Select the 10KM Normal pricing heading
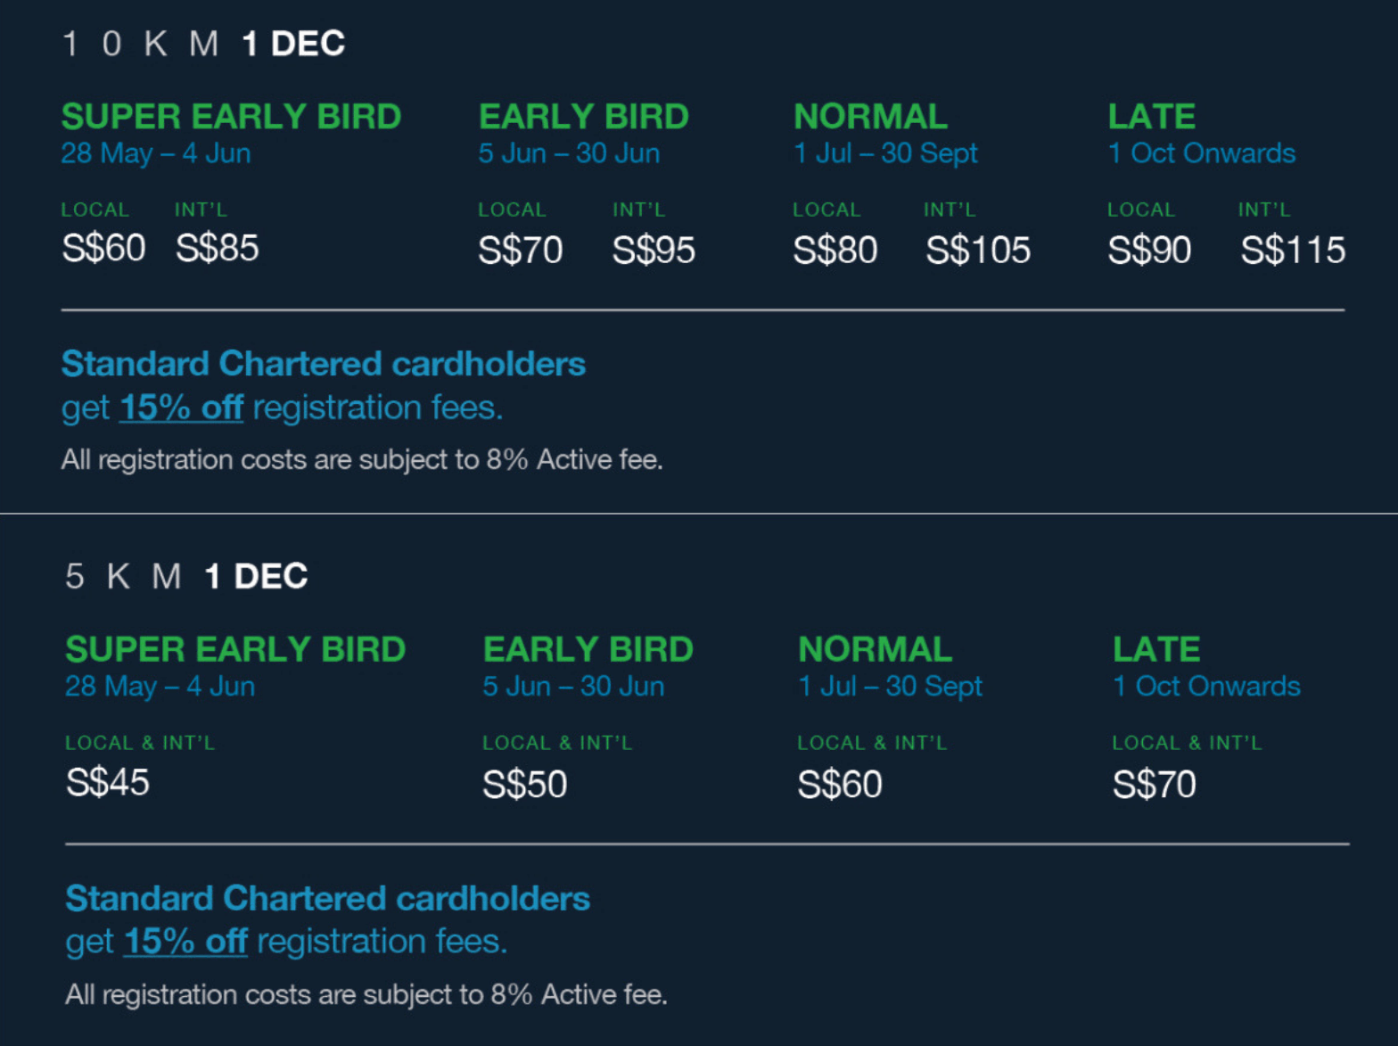The height and width of the screenshot is (1046, 1398). coord(870,117)
